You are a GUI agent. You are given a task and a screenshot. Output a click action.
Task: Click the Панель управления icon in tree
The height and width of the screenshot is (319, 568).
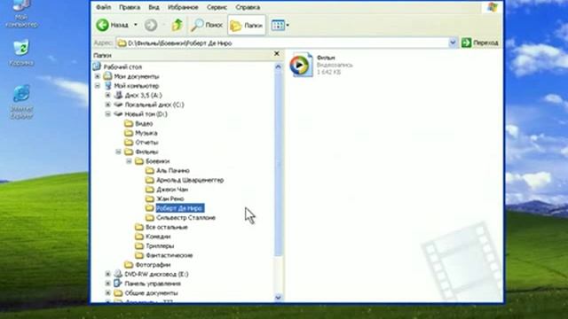coord(118,284)
